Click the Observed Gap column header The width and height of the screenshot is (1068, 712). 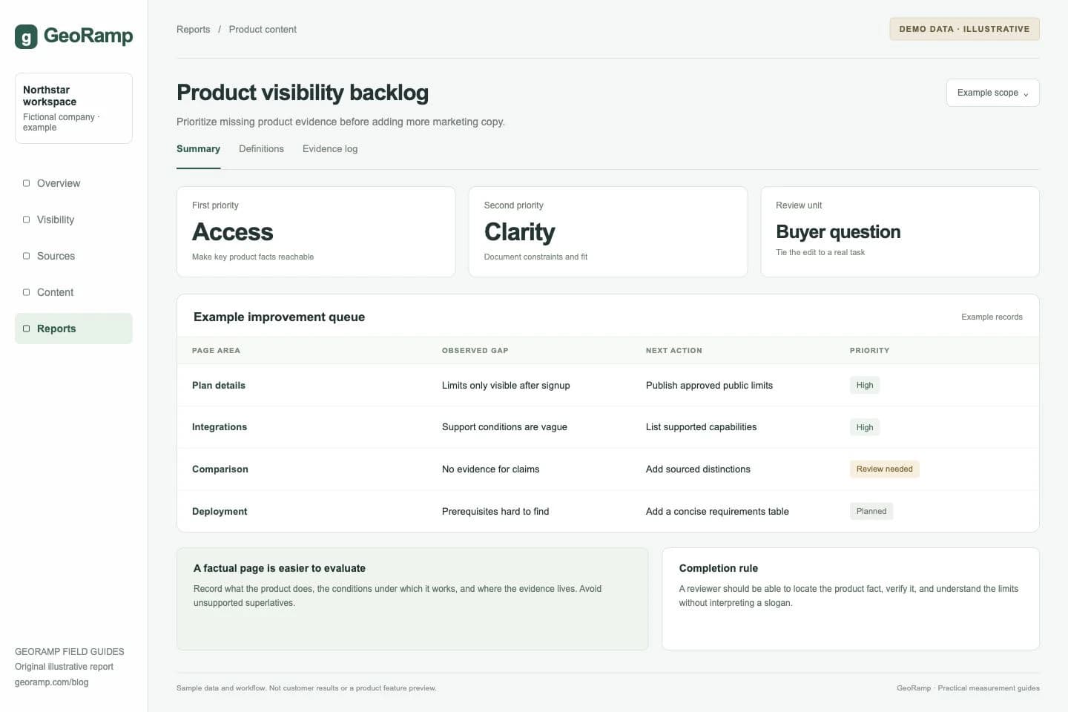point(475,351)
